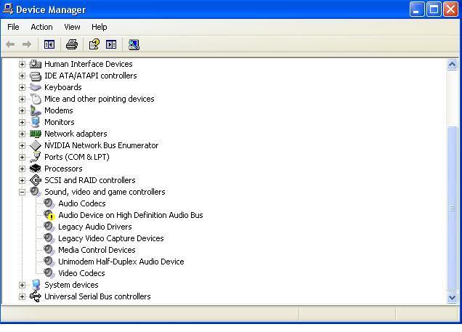
Task: Click the scrollbar up arrow
Action: [453, 64]
